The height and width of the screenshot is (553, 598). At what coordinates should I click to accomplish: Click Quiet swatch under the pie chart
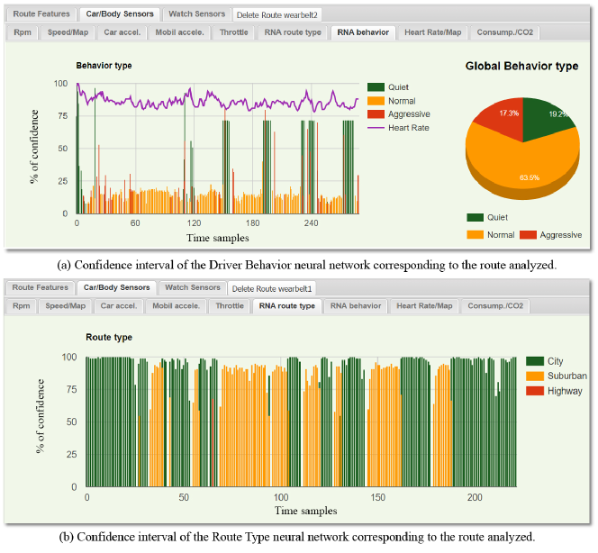475,217
